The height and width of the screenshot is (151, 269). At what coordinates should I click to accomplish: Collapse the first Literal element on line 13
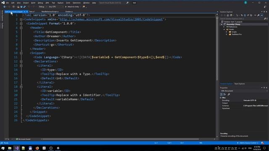tap(21, 65)
